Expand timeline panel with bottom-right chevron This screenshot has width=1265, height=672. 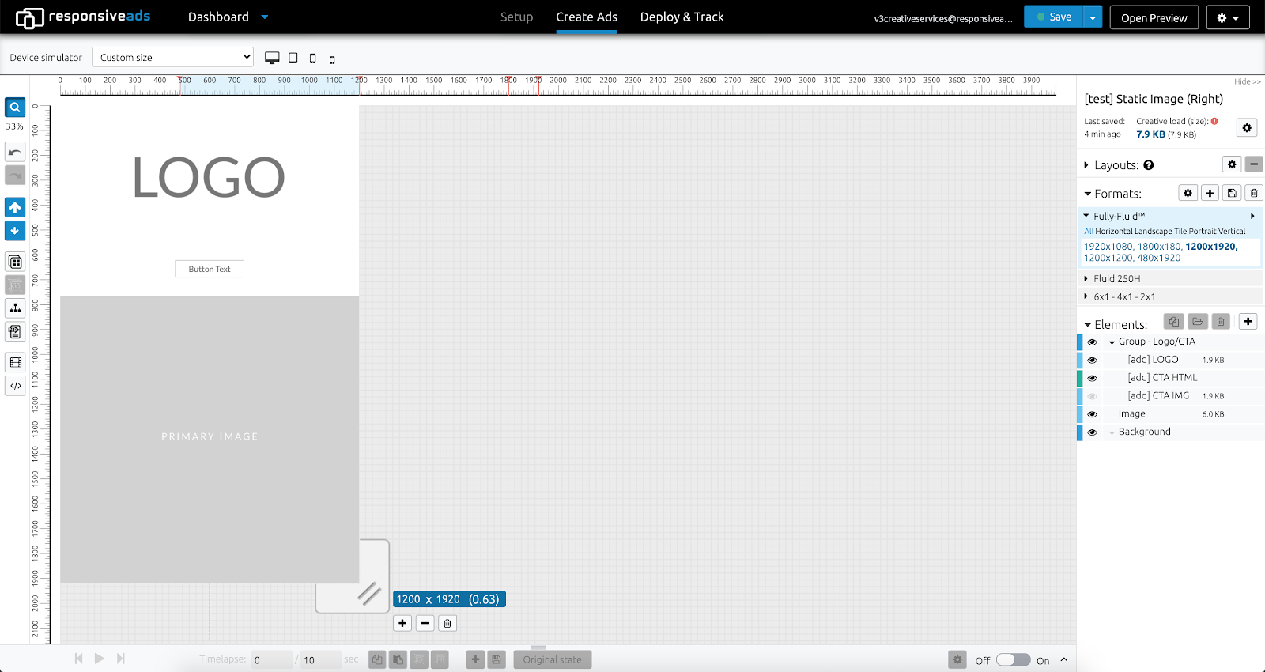(x=1064, y=659)
